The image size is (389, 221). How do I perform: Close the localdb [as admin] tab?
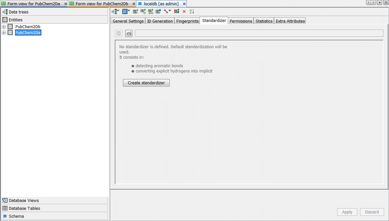[x=184, y=4]
